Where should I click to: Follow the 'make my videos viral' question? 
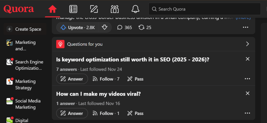coord(106,113)
